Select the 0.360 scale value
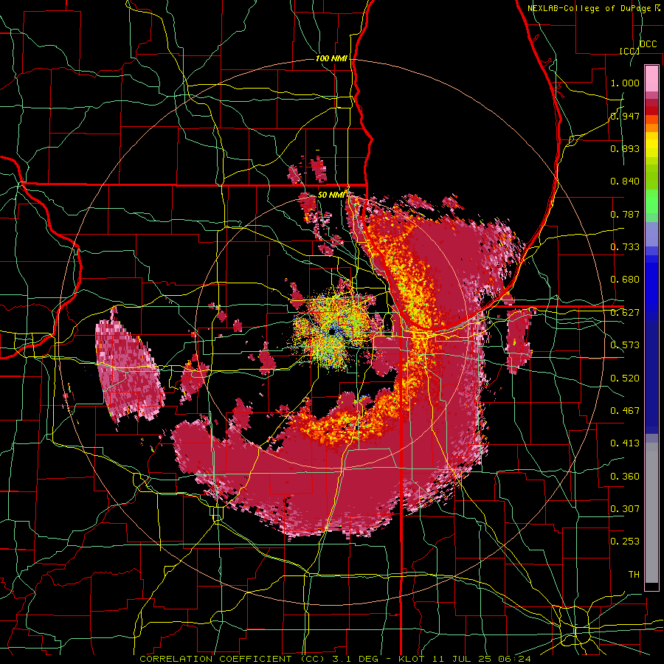The height and width of the screenshot is (664, 664). (625, 477)
